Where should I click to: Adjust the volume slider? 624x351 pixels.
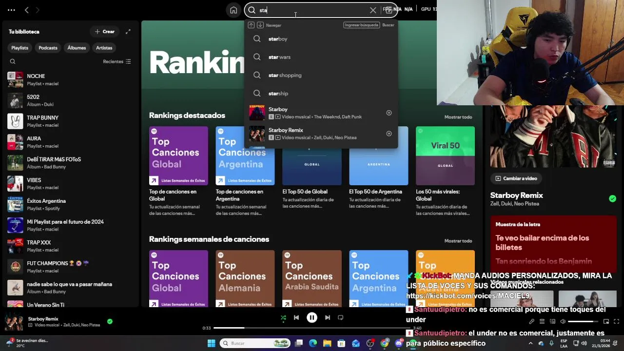[584, 321]
